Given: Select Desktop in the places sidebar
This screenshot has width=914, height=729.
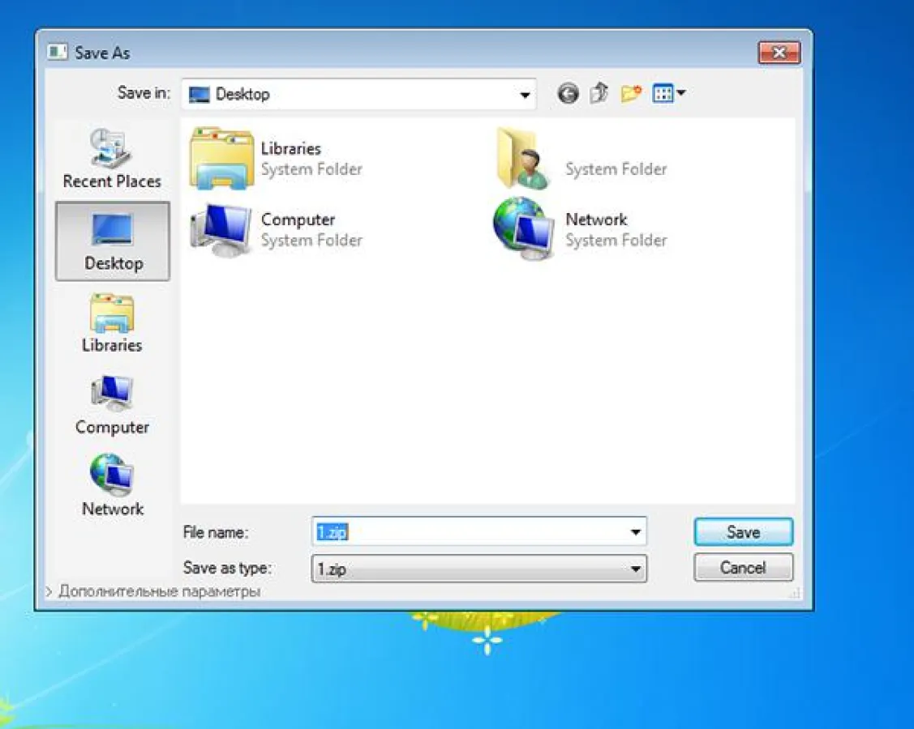Looking at the screenshot, I should point(113,241).
